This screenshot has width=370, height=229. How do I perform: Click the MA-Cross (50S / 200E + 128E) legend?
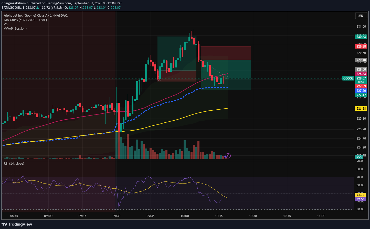point(25,20)
